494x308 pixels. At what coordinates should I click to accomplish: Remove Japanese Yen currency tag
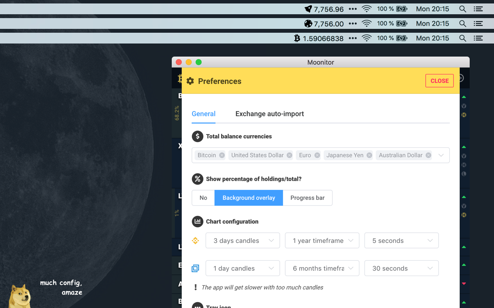click(369, 155)
